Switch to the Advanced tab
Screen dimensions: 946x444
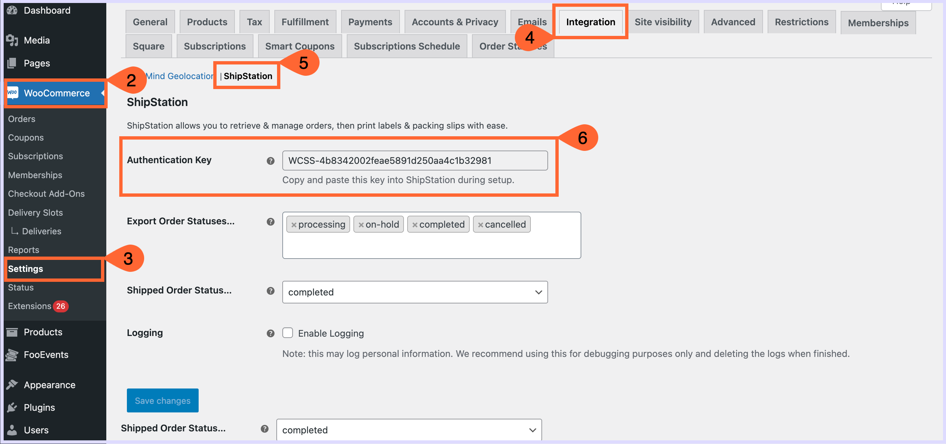pyautogui.click(x=733, y=22)
